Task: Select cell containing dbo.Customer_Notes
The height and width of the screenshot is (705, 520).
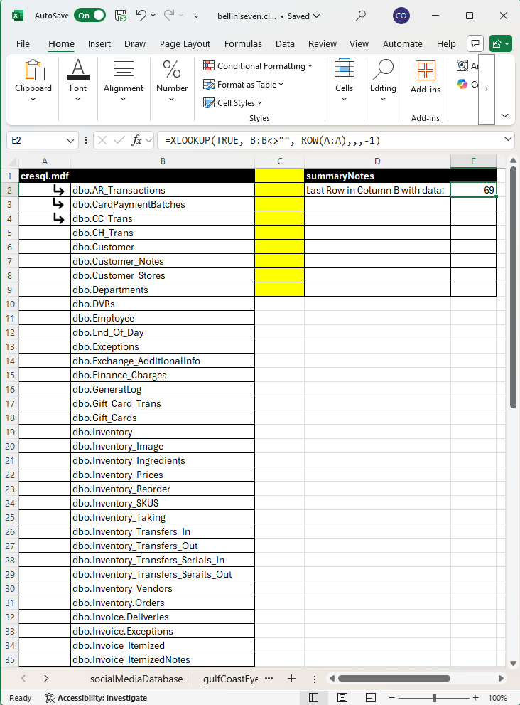Action: pos(163,261)
